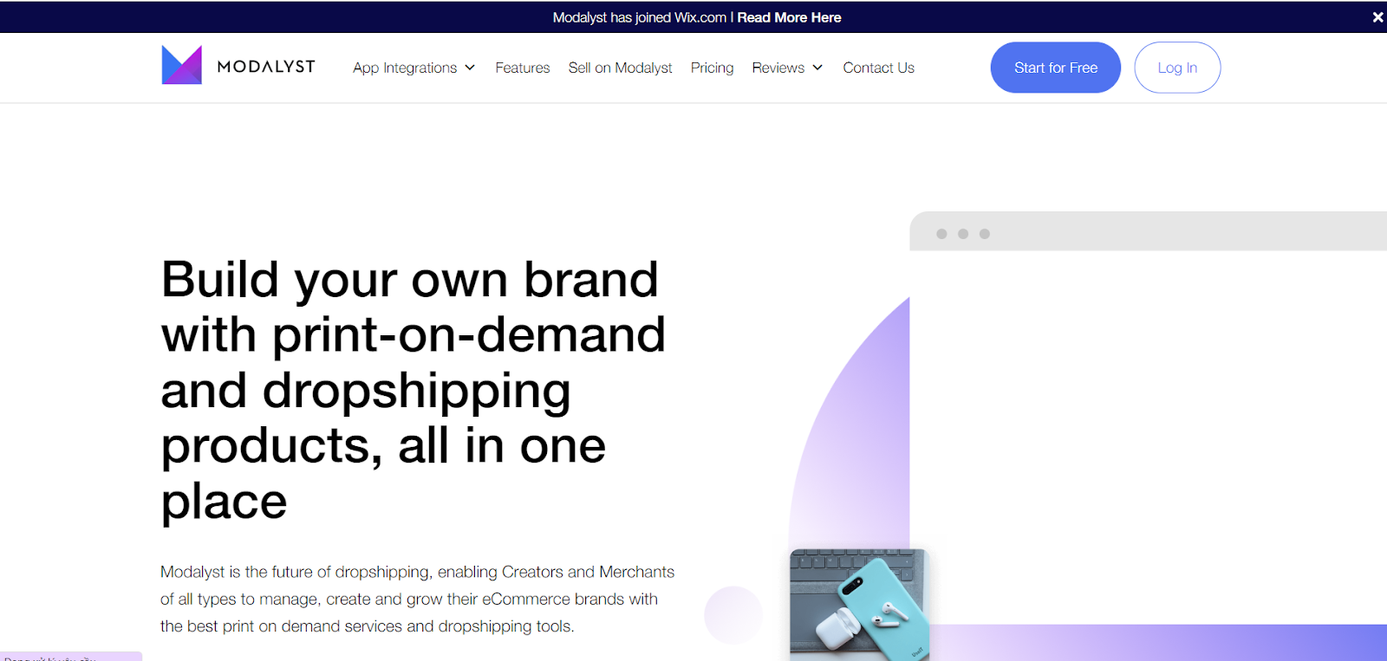Go to the Features page

tap(523, 68)
